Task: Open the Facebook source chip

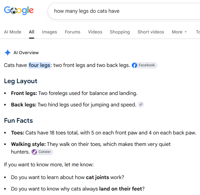Action: (144, 65)
